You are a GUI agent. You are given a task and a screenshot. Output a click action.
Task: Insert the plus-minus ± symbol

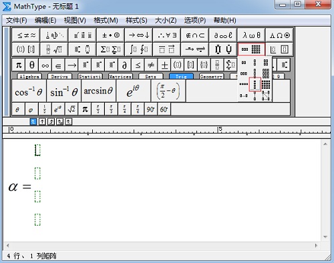pyautogui.click(x=164, y=65)
